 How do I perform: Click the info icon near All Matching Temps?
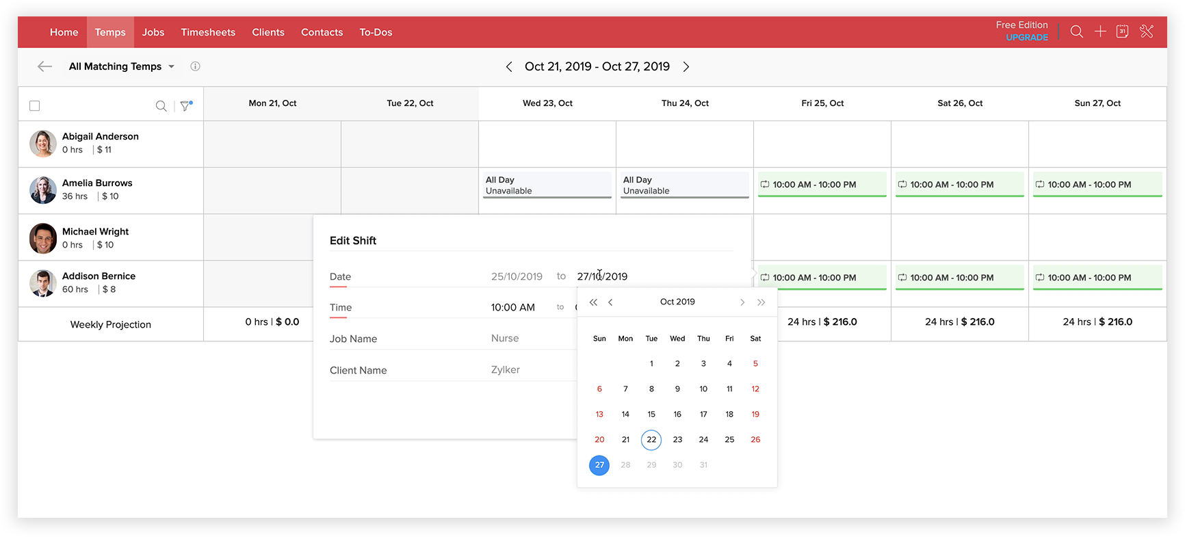click(195, 66)
